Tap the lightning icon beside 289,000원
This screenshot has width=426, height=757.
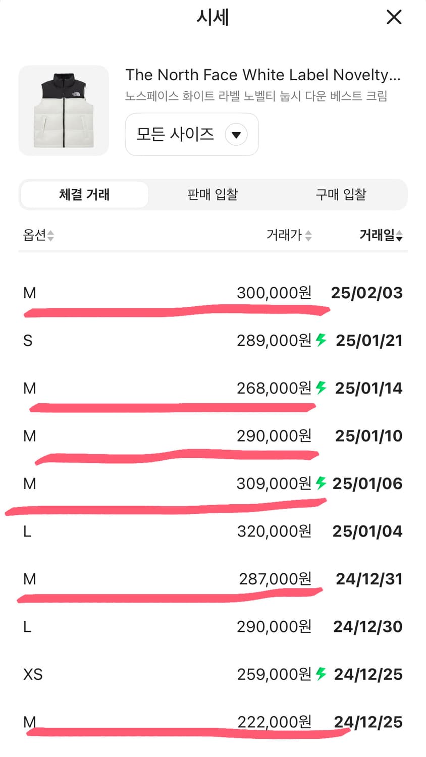tap(321, 340)
